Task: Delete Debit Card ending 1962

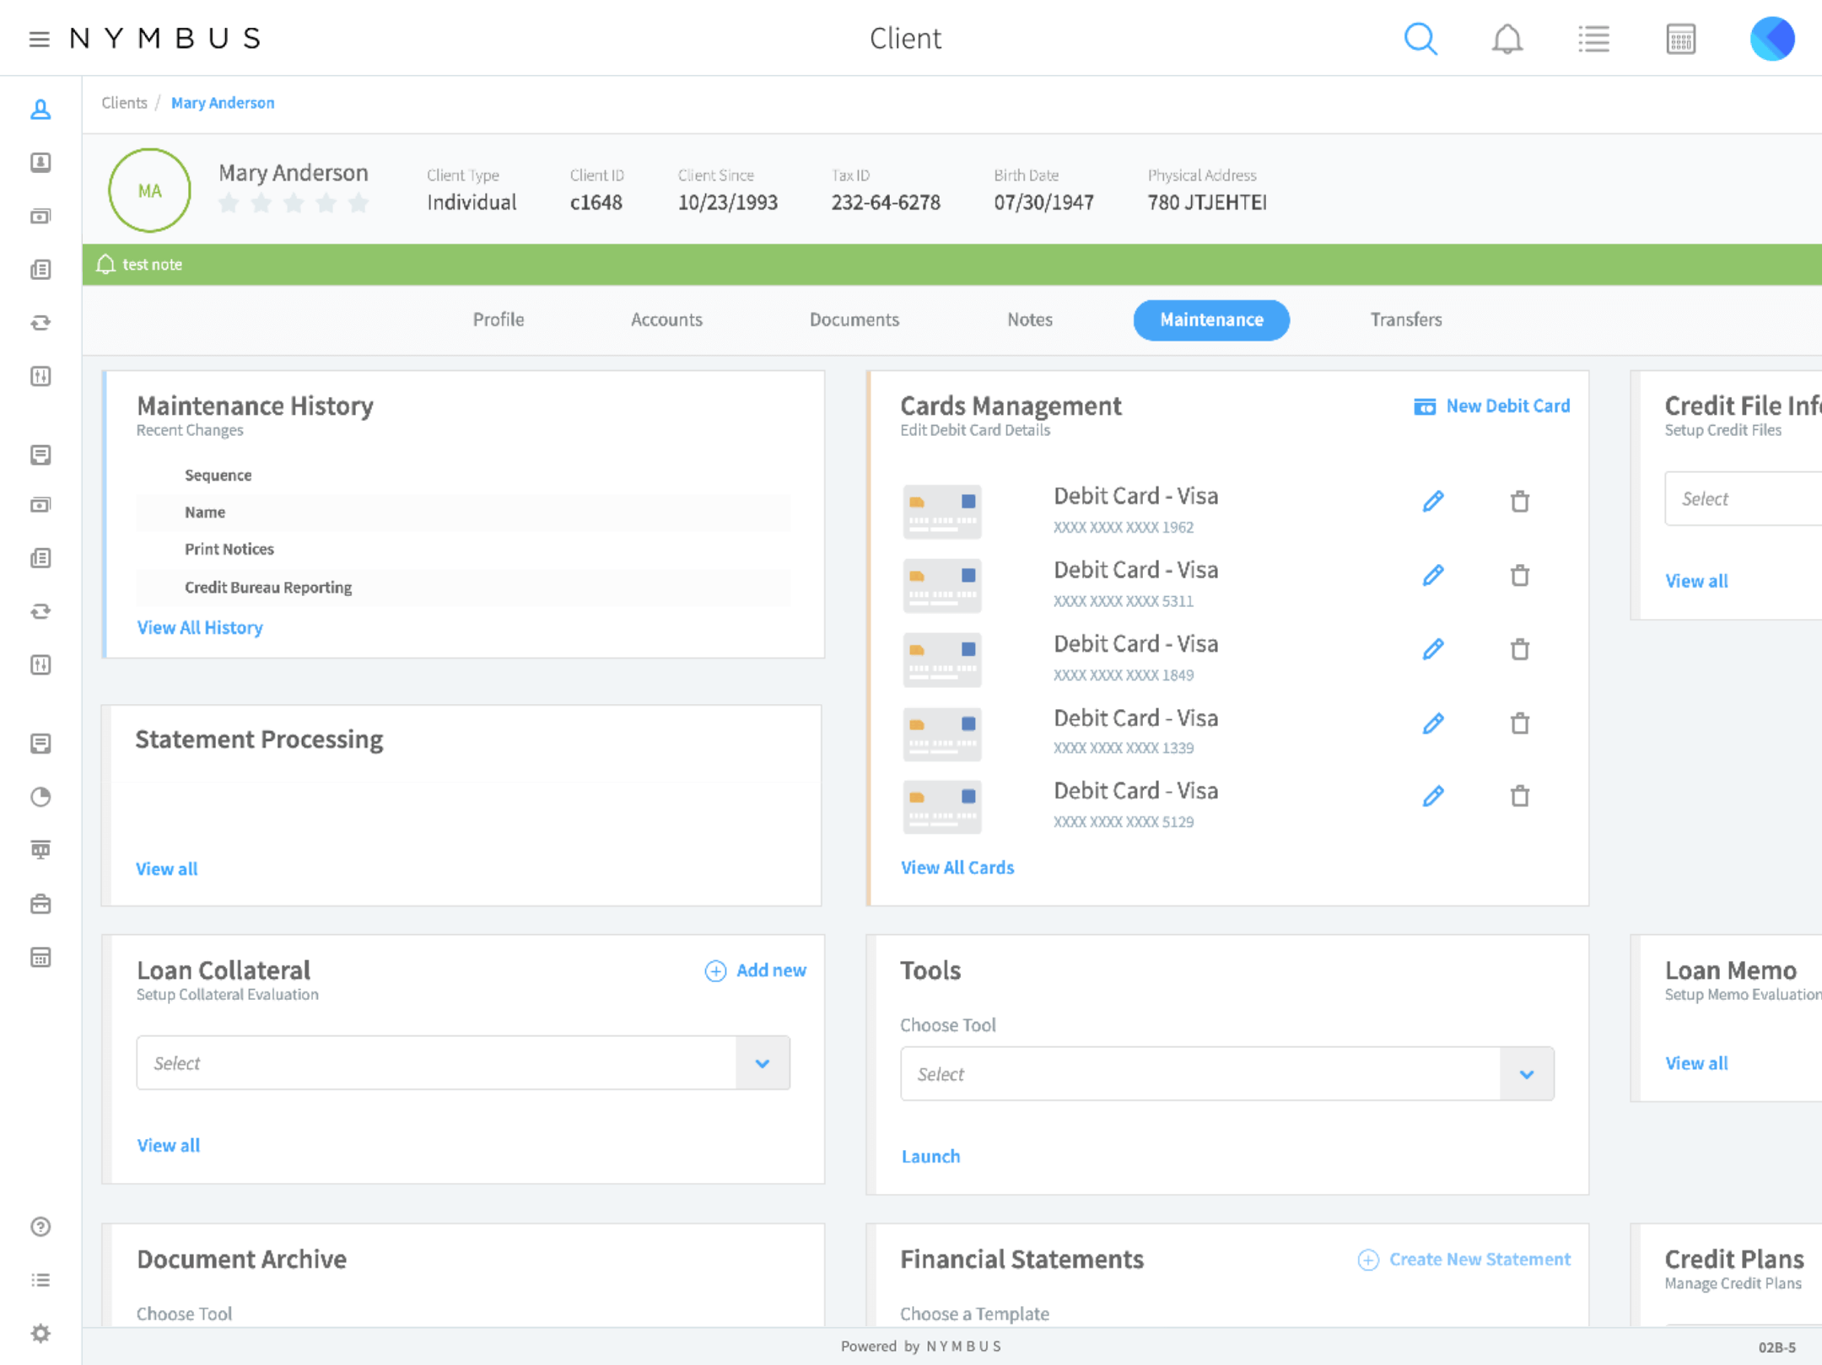Action: coord(1519,502)
